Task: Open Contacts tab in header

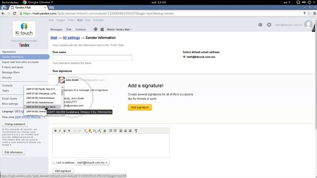Action: pyautogui.click(x=81, y=30)
